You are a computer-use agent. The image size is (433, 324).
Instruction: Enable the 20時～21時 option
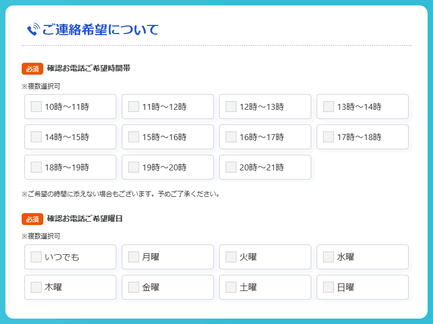tap(231, 167)
